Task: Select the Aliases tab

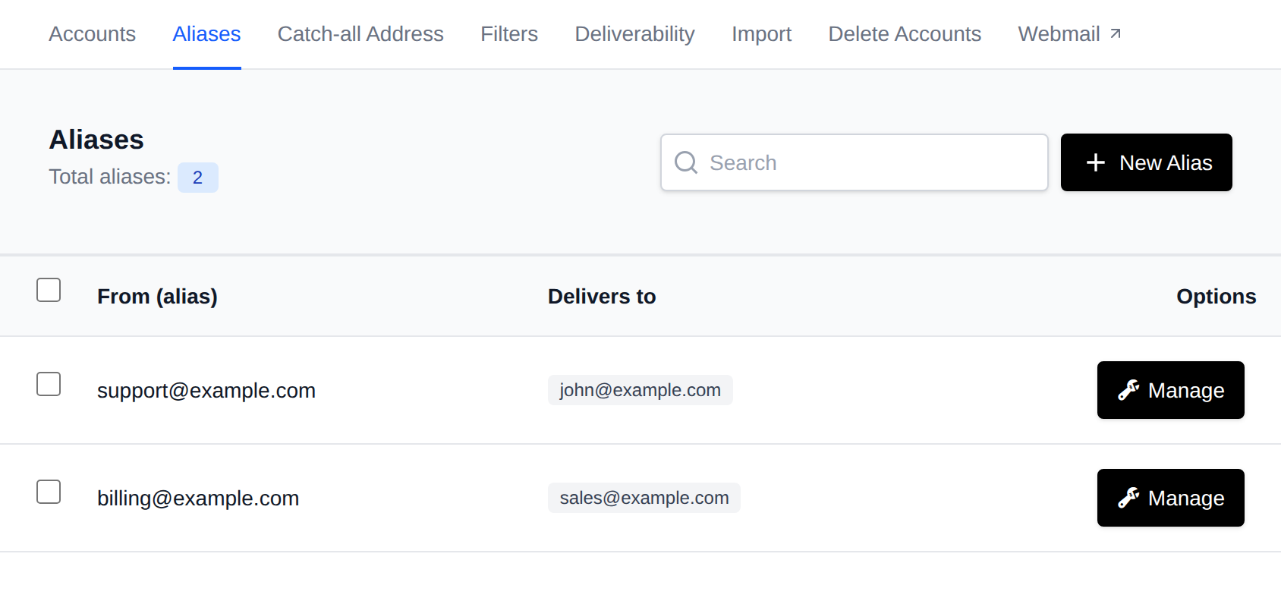Action: click(206, 34)
